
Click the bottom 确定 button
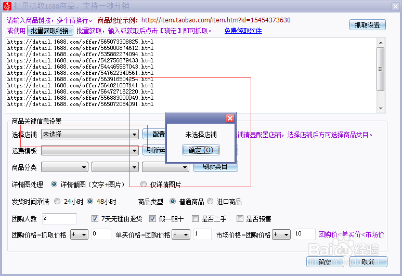(x=325, y=261)
